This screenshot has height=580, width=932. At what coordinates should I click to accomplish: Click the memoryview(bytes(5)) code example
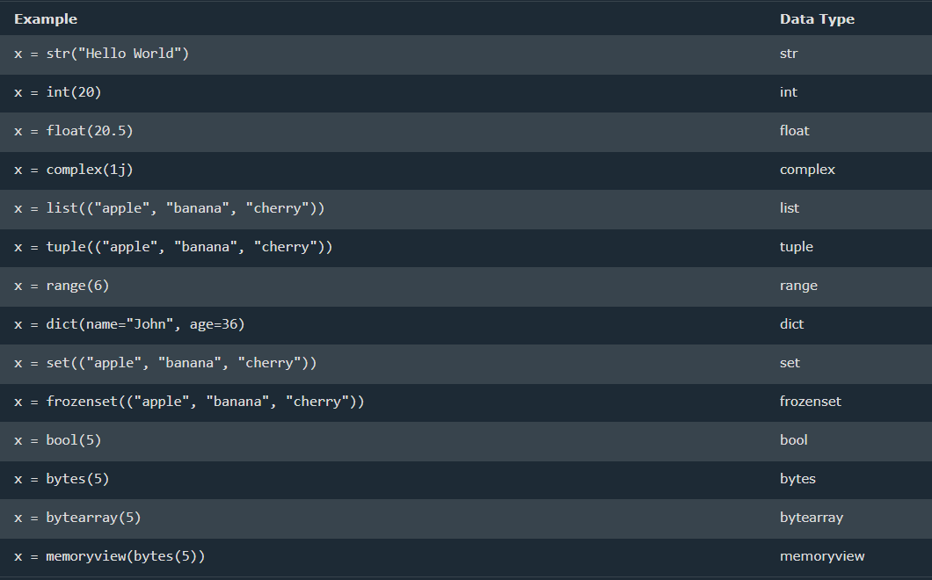coord(110,556)
